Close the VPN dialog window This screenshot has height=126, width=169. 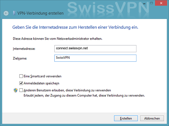click(x=161, y=3)
